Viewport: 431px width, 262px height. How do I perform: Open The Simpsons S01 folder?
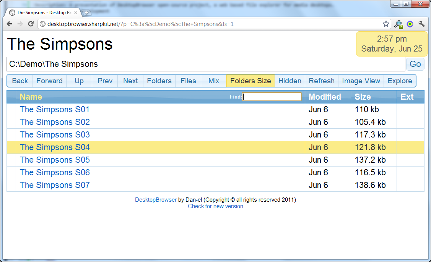coord(54,109)
